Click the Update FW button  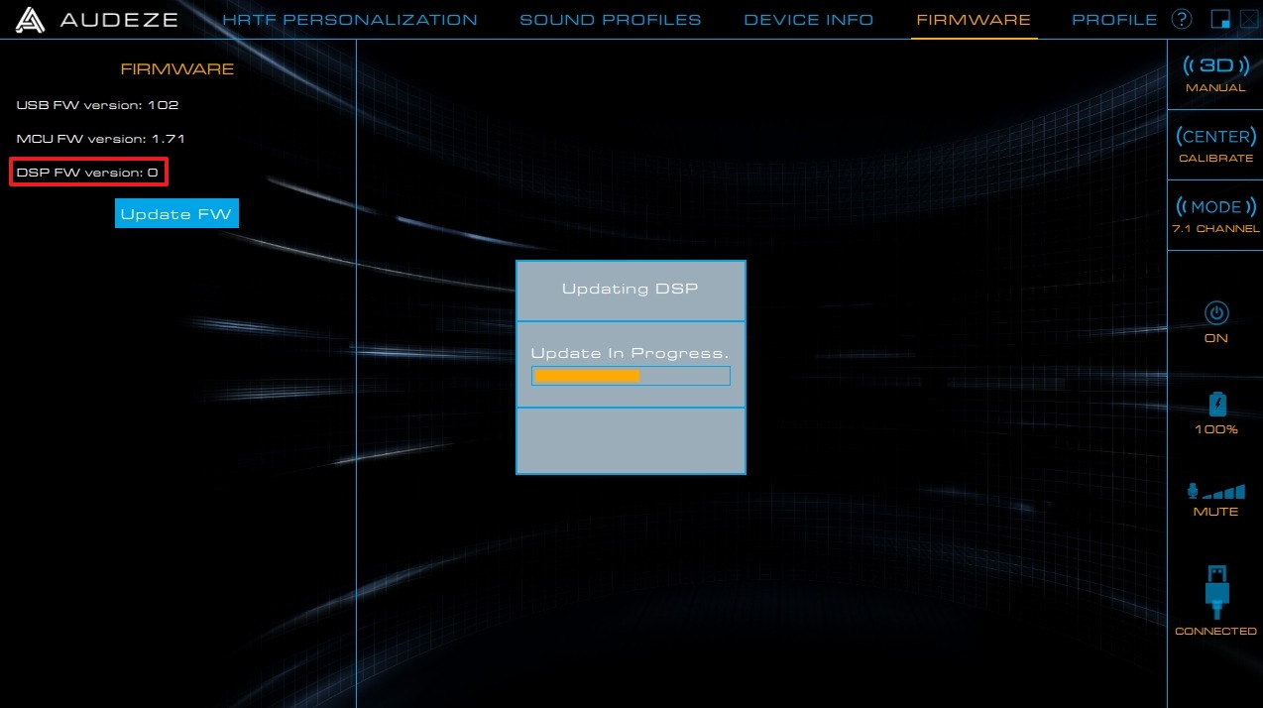[x=176, y=213]
